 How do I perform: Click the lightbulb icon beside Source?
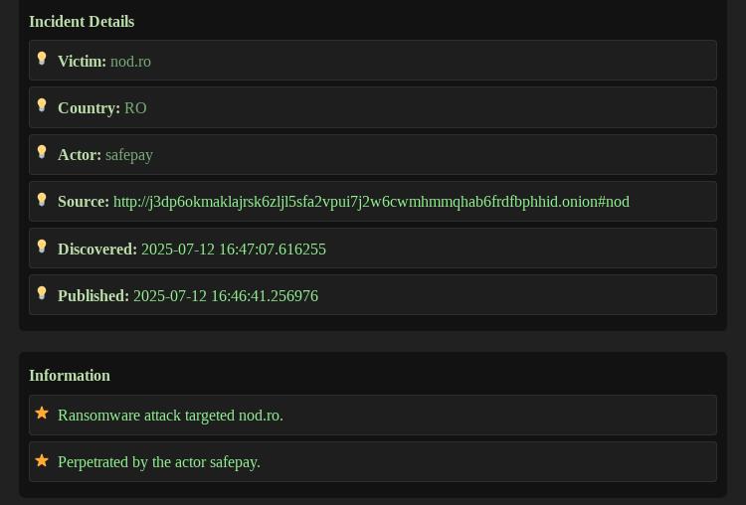[42, 200]
